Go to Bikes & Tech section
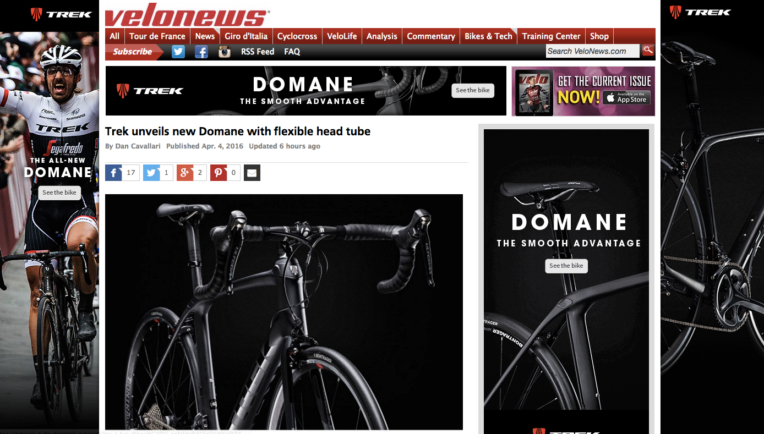Image resolution: width=764 pixels, height=434 pixels. 488,36
